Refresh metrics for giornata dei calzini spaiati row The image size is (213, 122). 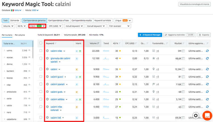pyautogui.click(x=207, y=58)
